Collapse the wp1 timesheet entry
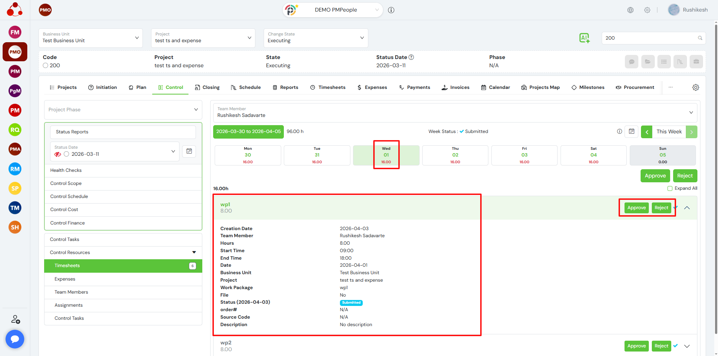Screen dimensions: 718x356 click(x=687, y=208)
